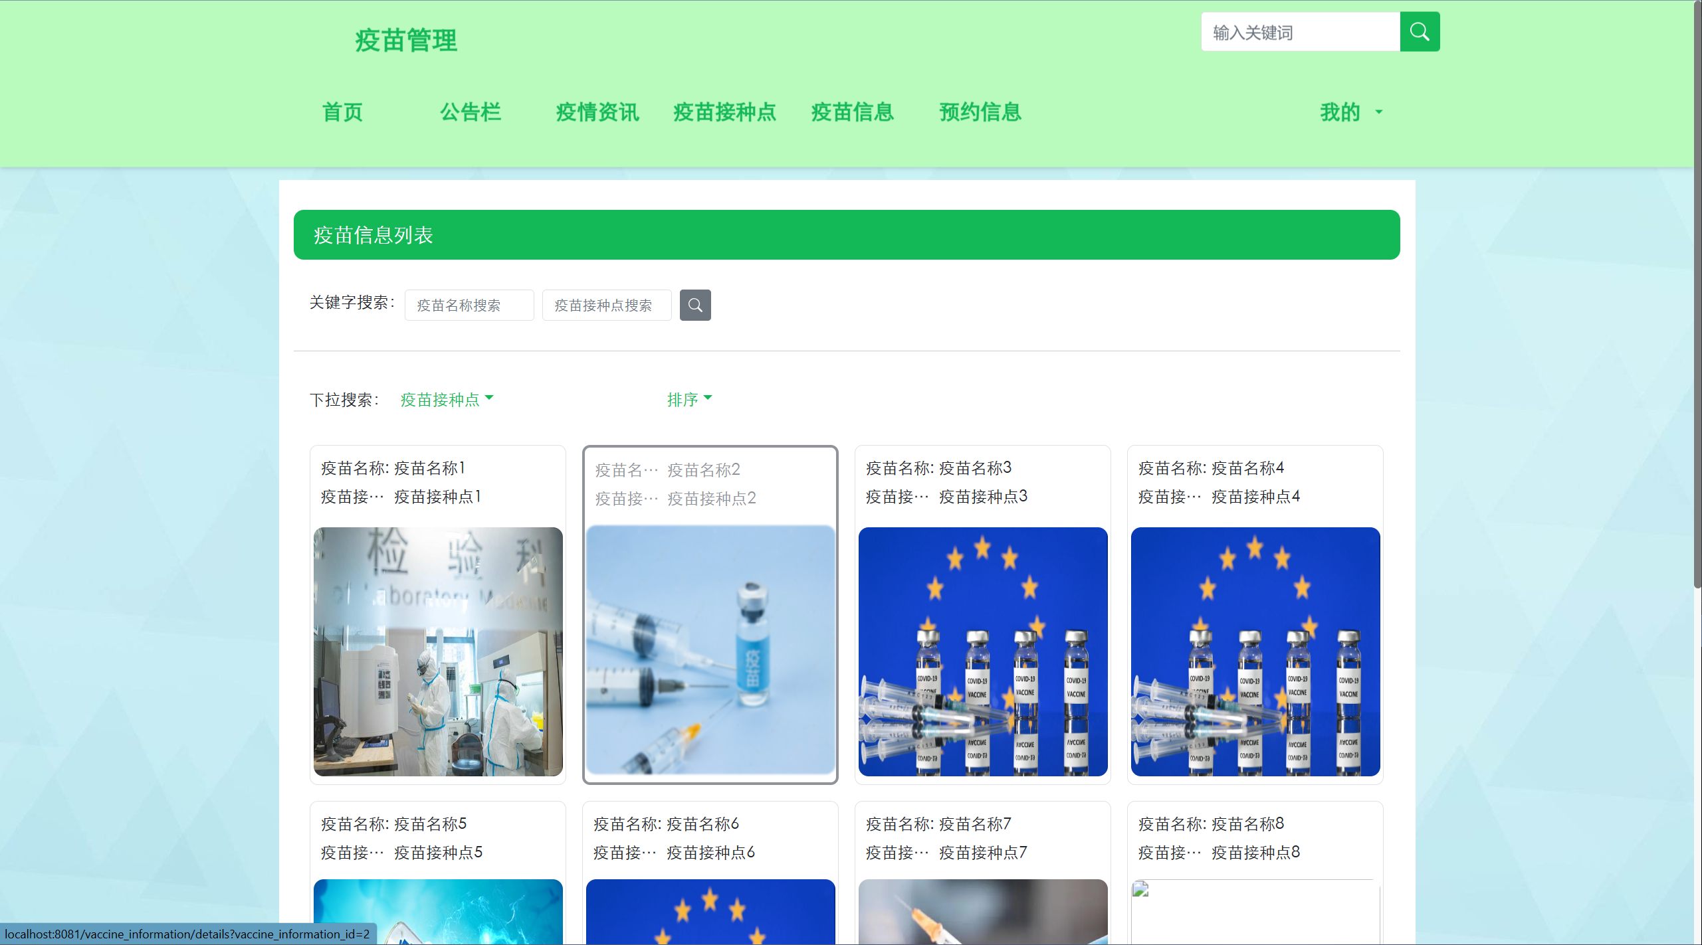Click the text 疫苗名称: 疫苗名称1

(x=393, y=468)
